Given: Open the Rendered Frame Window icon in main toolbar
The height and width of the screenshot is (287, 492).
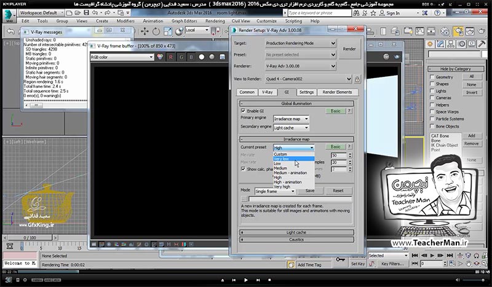Looking at the screenshot, I should tap(470, 31).
